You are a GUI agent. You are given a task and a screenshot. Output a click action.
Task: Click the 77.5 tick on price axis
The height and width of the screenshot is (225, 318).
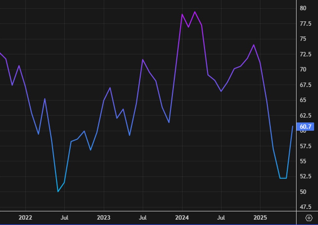tap(305, 24)
